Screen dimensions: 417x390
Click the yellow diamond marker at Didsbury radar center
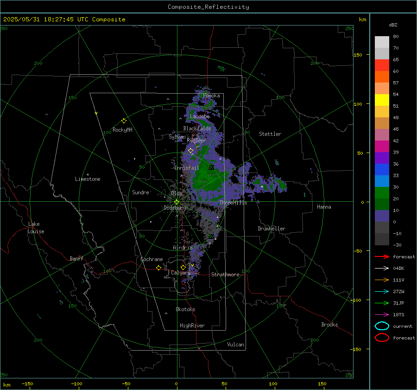pos(177,202)
